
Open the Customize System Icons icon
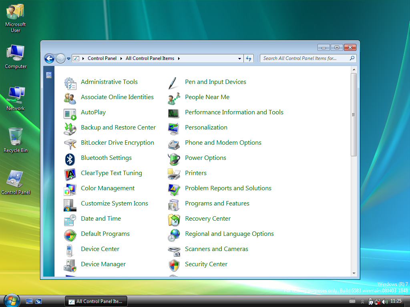pyautogui.click(x=70, y=205)
